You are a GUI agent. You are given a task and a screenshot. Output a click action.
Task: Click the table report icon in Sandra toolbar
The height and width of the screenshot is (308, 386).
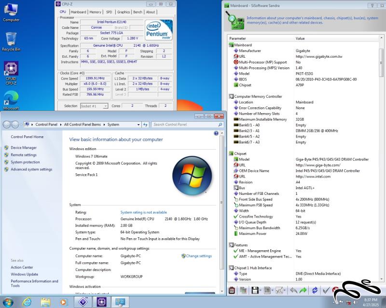(x=267, y=290)
